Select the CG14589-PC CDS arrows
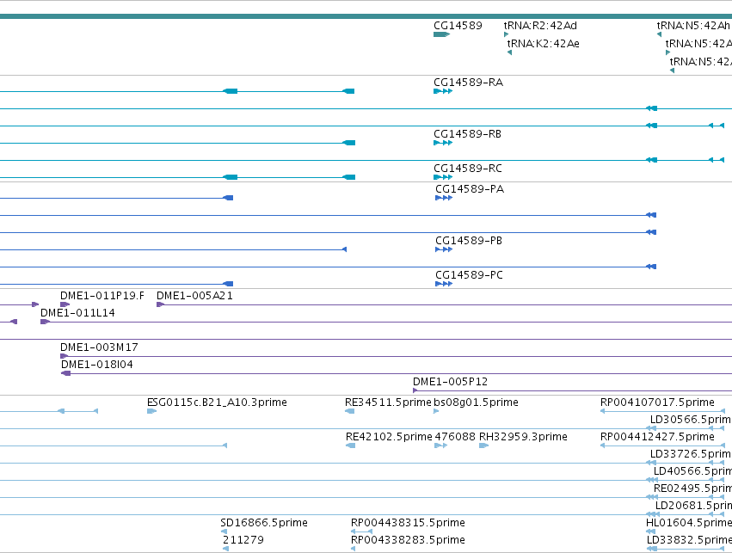 tap(444, 284)
